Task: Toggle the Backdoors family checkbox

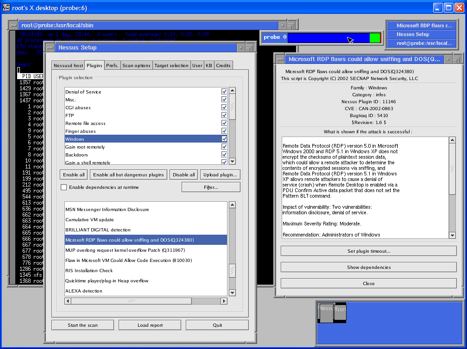Action: click(x=224, y=155)
